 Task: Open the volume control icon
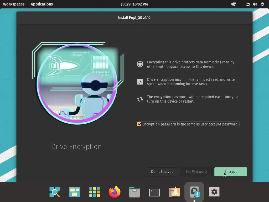point(255,4)
